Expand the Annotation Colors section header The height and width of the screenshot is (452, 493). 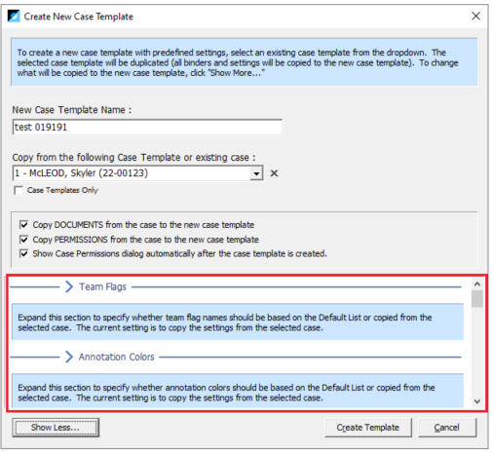(x=116, y=357)
